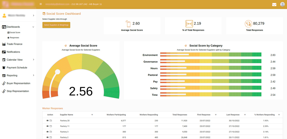The height and width of the screenshot is (139, 287).
Task: Open Supplier Name column filter dropdown
Action: click(x=92, y=115)
